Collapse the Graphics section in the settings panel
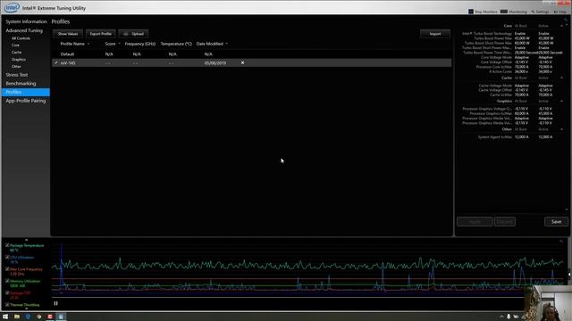This screenshot has width=572, height=321. (562, 101)
